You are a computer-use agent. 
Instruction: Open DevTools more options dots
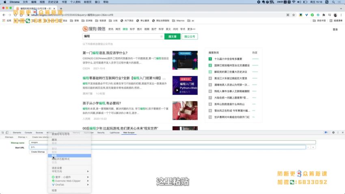pyautogui.click(x=338, y=133)
